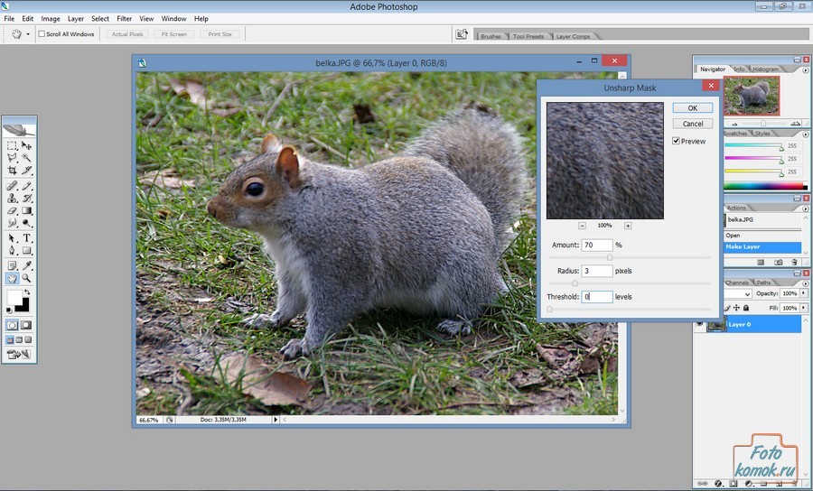The height and width of the screenshot is (491, 813).
Task: Click the Amount slider handle
Action: click(x=610, y=257)
